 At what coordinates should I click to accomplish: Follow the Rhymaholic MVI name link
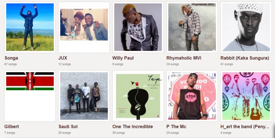coord(184,58)
